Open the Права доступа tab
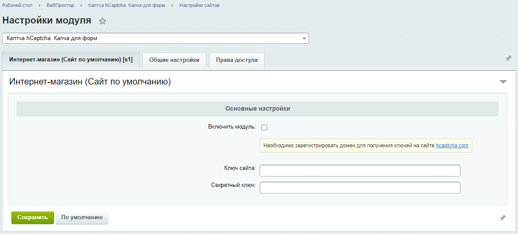 tap(237, 60)
